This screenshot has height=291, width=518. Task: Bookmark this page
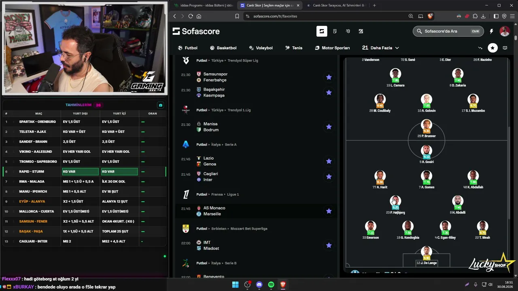[237, 16]
